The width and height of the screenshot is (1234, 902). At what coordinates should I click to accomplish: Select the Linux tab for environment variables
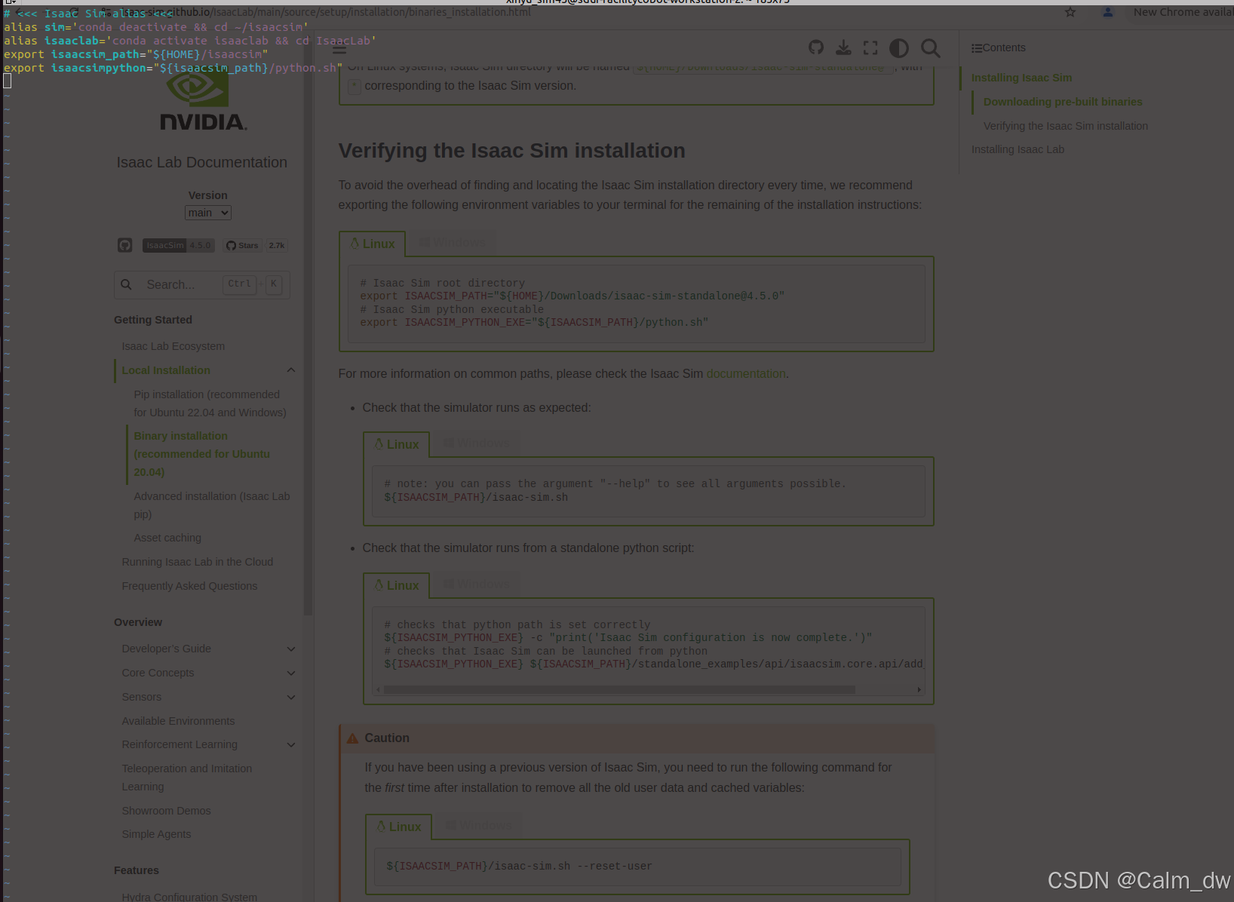click(x=373, y=244)
